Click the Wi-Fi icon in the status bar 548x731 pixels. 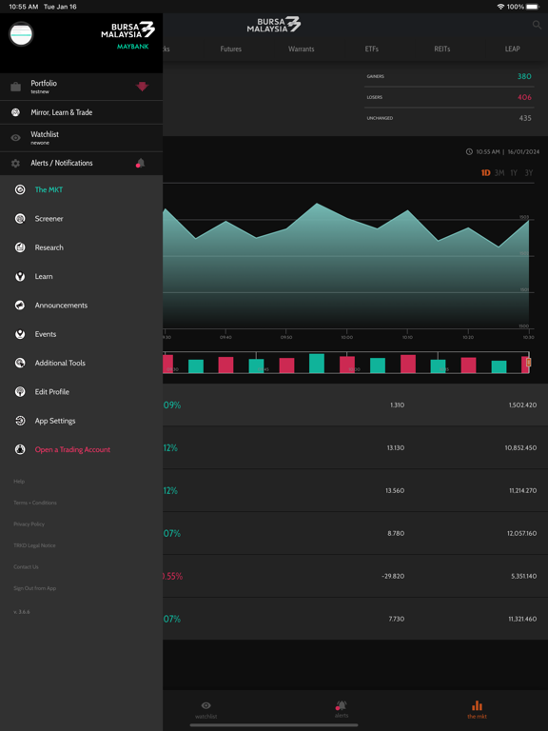click(x=501, y=7)
